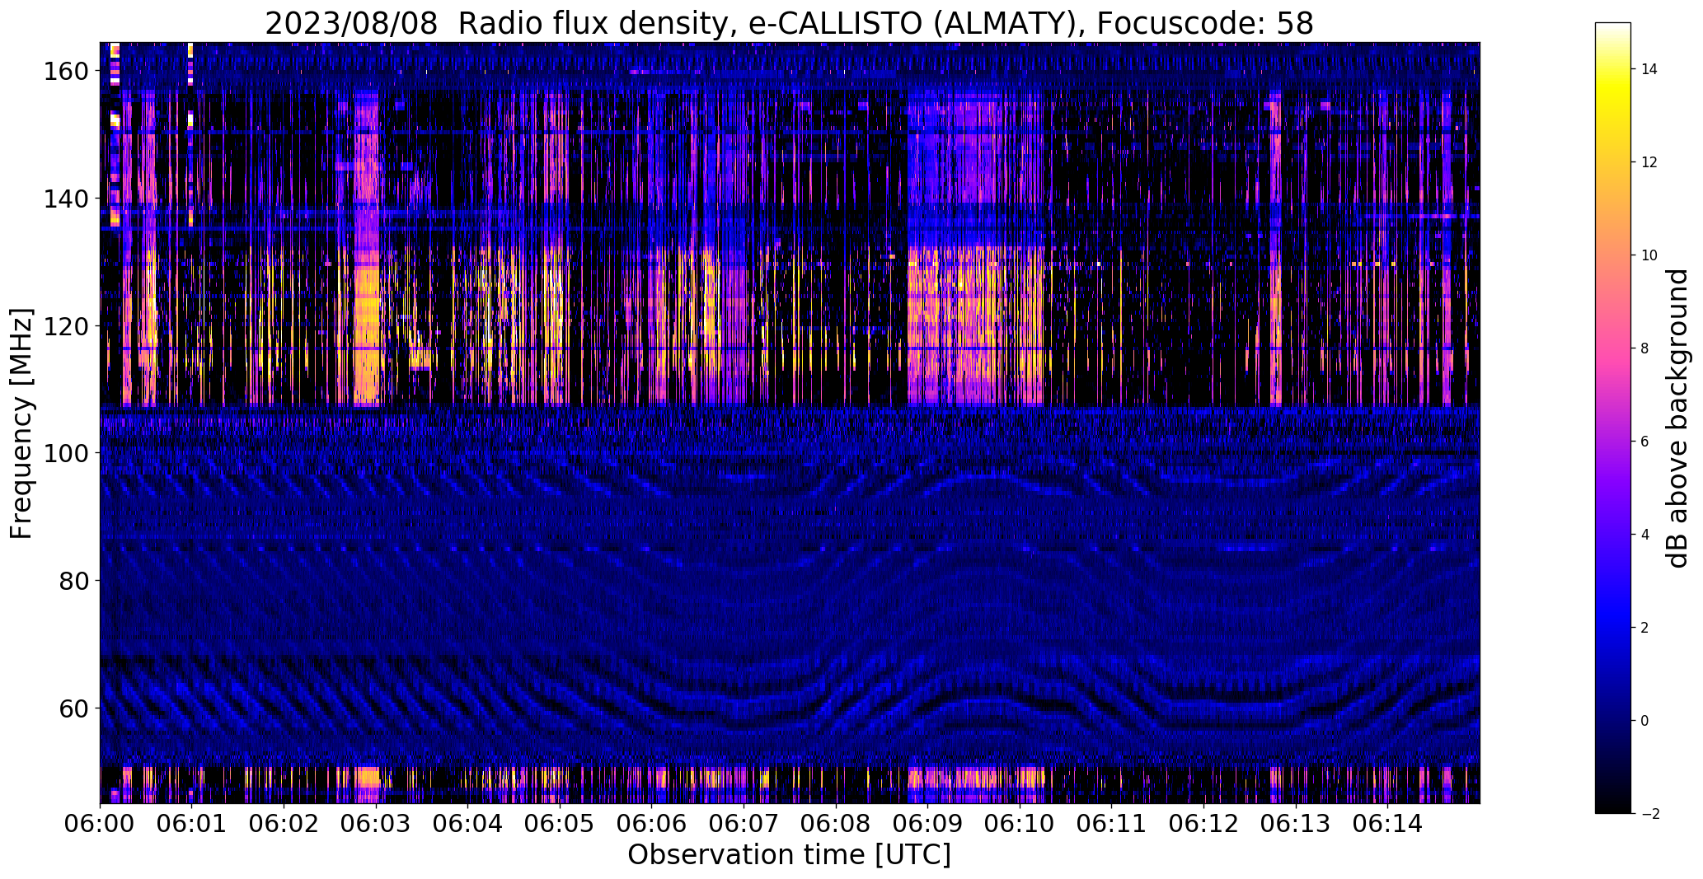Image resolution: width=1703 pixels, height=879 pixels.
Task: Click the 06:08 time tick label
Action: (836, 825)
